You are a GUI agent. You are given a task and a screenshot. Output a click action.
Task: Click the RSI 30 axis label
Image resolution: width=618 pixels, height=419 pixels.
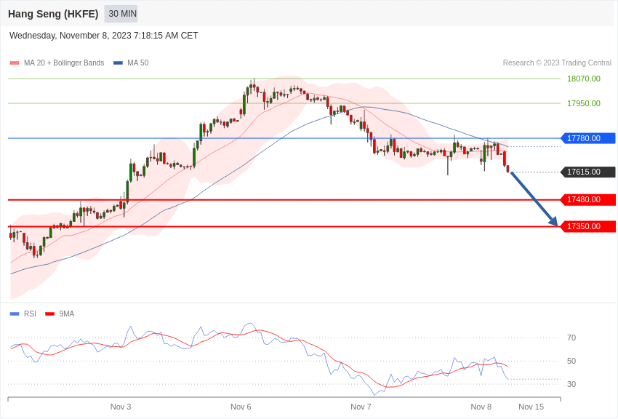click(571, 384)
